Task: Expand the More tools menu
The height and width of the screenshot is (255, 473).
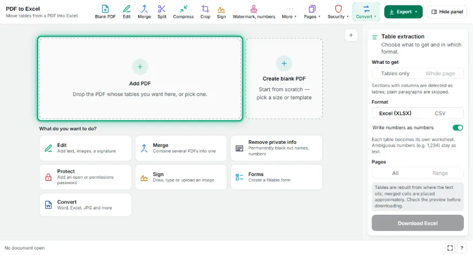Action: coord(289,12)
